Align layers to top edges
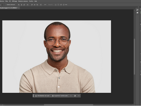The height and width of the screenshot is (106, 141). (32, 5)
